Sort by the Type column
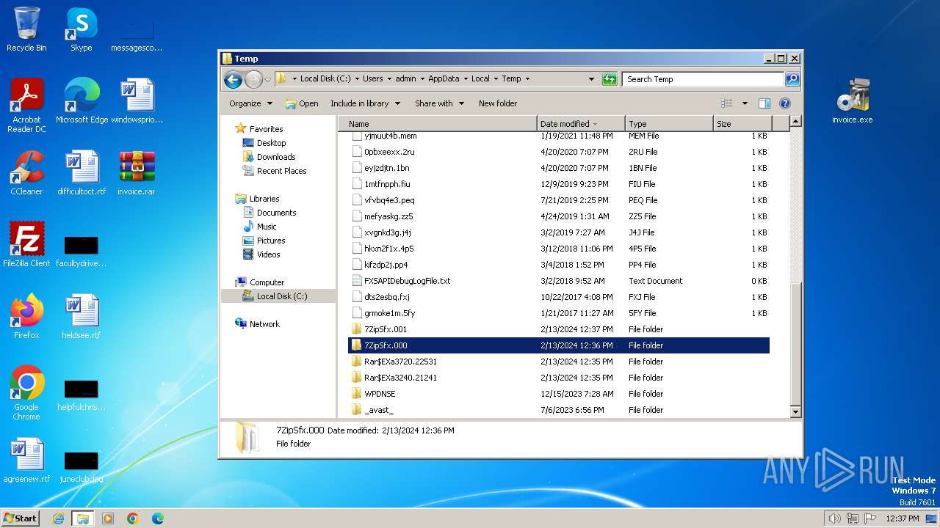Viewport: 940px width, 528px height. (x=669, y=124)
